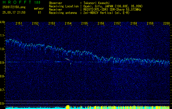
Task: Click the meteor count value 81
Action: click(x=40, y=12)
